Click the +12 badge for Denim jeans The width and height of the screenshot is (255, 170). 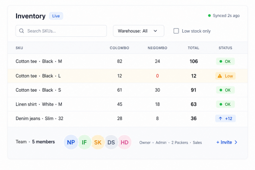[x=225, y=119]
